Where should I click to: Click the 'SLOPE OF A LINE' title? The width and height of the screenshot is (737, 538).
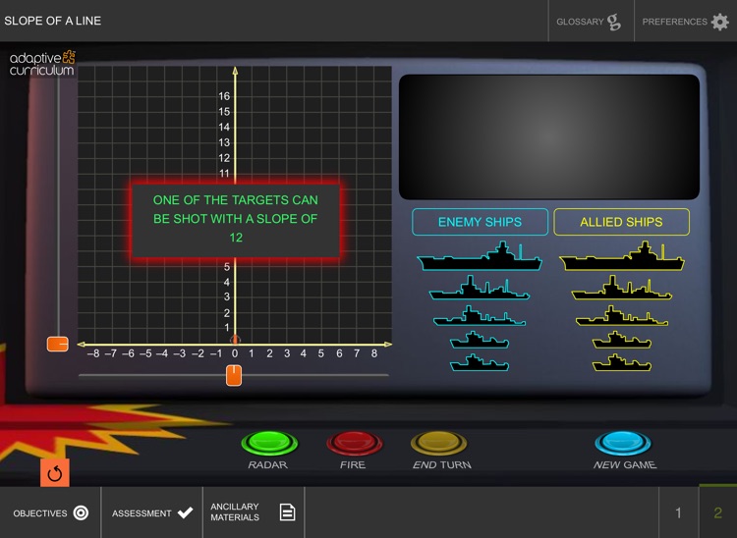53,21
